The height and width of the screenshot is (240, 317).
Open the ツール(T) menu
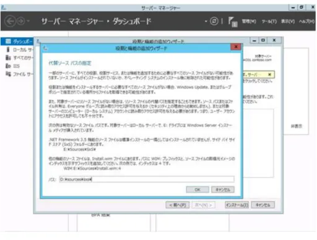click(269, 21)
